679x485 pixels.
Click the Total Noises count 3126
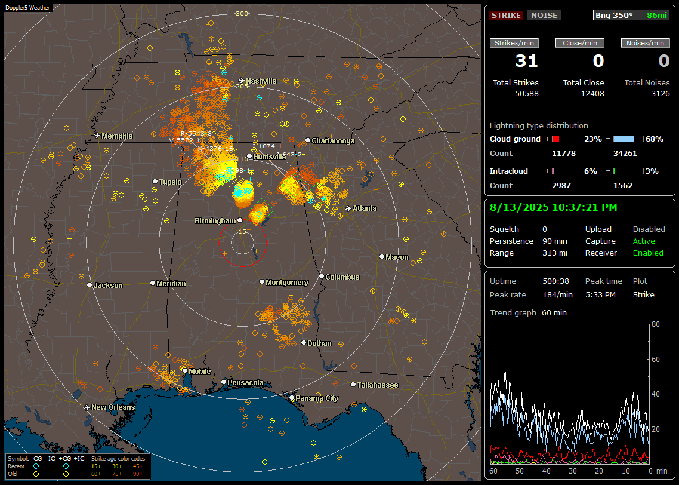661,94
